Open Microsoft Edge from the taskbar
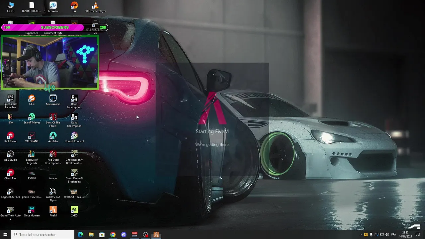425x239 pixels. coord(80,235)
